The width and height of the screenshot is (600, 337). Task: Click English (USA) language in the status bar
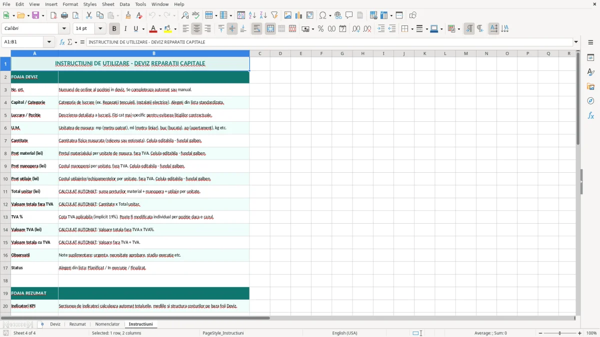coord(344,333)
